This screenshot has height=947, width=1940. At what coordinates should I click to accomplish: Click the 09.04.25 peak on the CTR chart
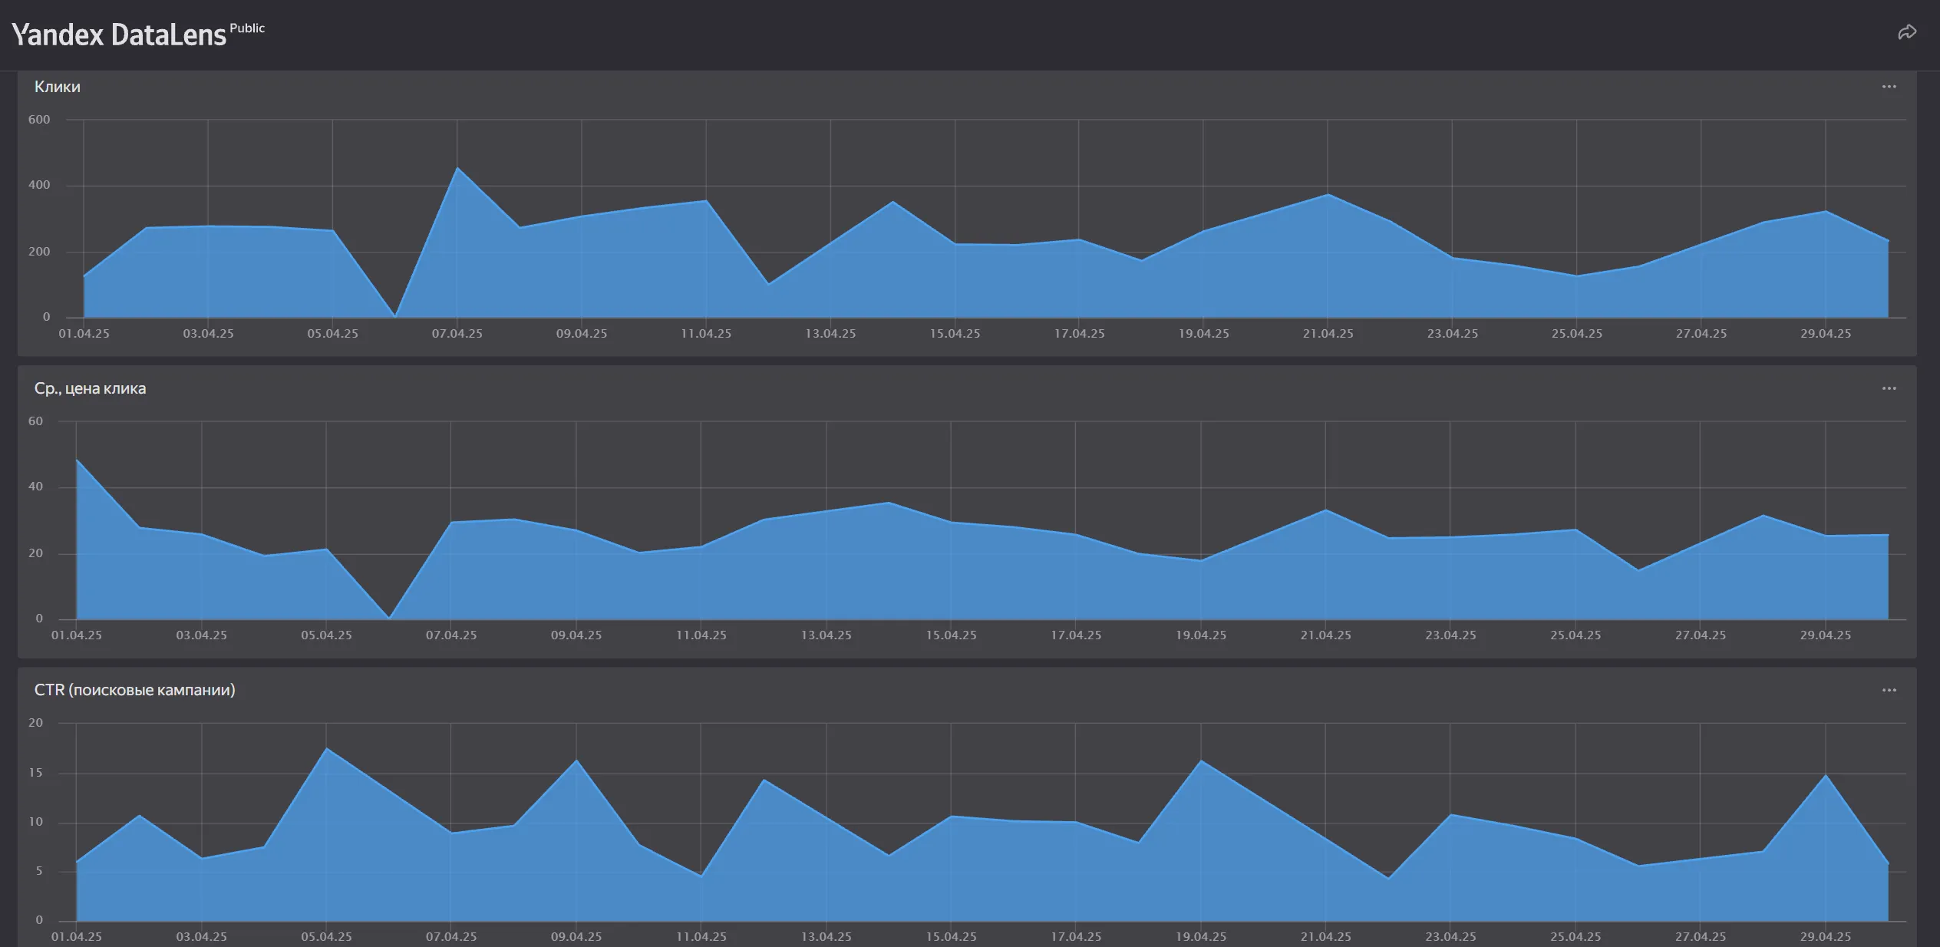click(x=576, y=761)
